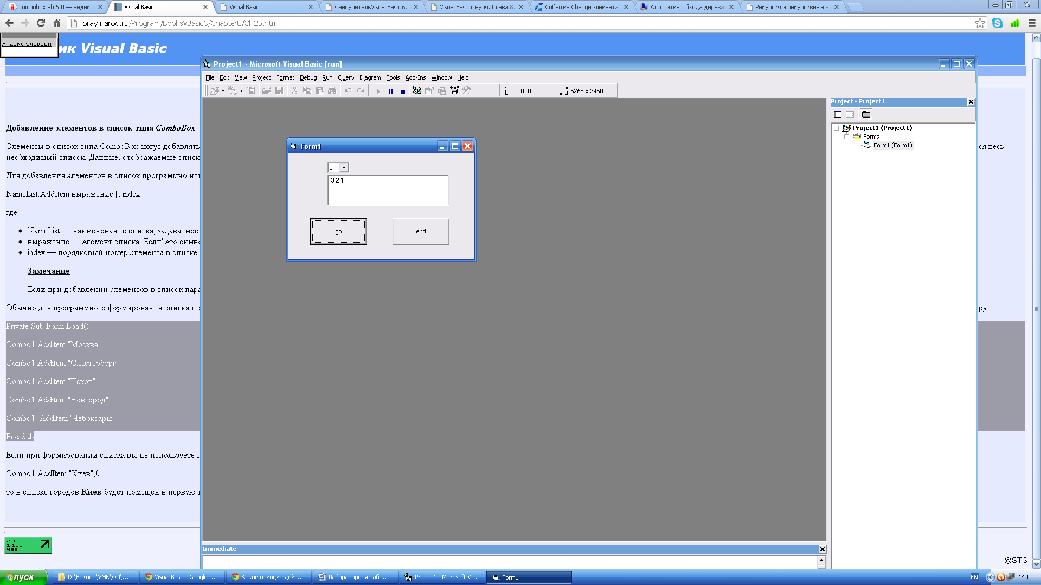Click browser Home icon
Screen dimensions: 1041x585
click(56, 23)
